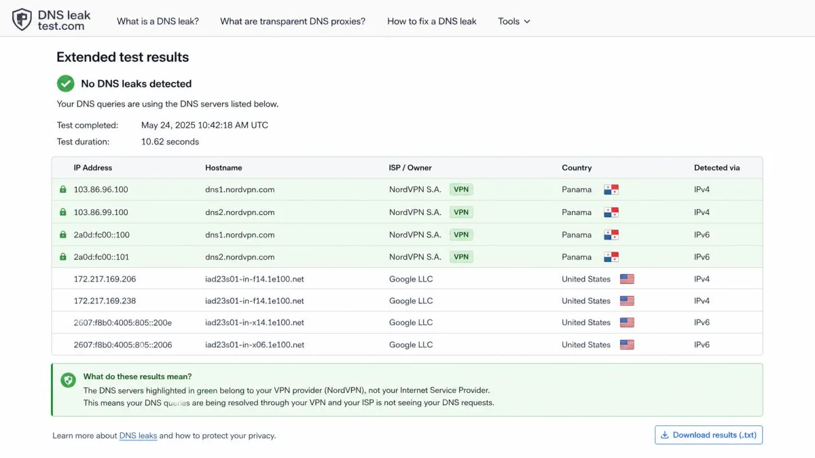Click the 10.62 seconds test duration value

click(170, 142)
